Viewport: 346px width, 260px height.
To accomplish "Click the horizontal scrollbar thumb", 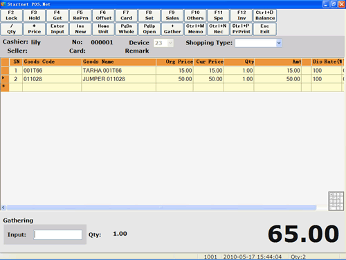I will pyautogui.click(x=161, y=207).
